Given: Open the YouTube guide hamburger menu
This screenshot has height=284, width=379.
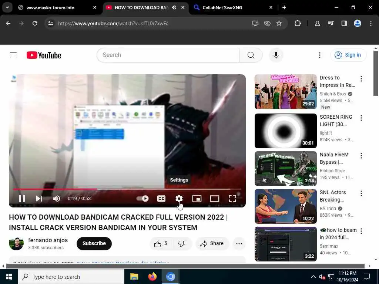Looking at the screenshot, I should tap(13, 55).
